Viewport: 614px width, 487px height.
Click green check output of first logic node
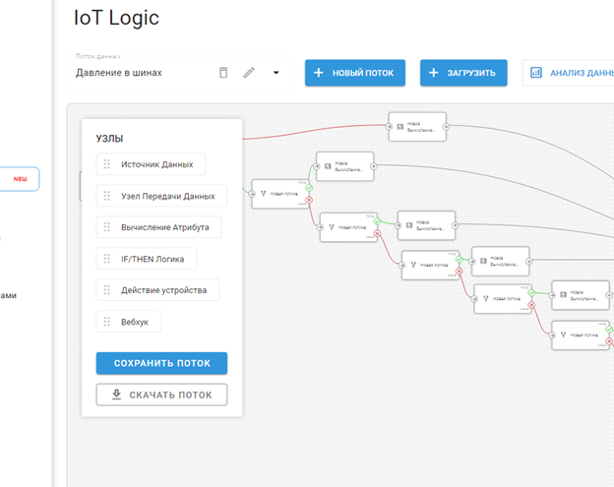click(x=309, y=187)
